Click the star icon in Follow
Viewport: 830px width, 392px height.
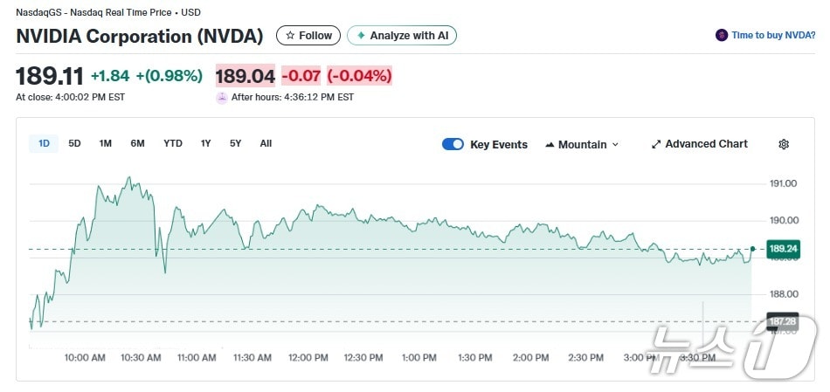(x=290, y=36)
